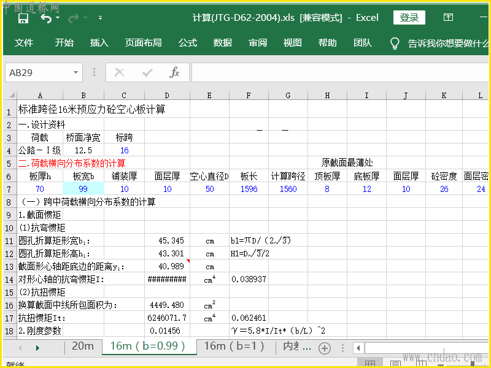Click the Undo arrow icon
491x368 pixels.
click(x=46, y=18)
